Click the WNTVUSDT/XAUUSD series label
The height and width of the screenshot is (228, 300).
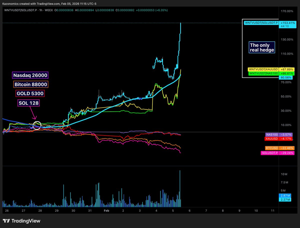pos(263,69)
